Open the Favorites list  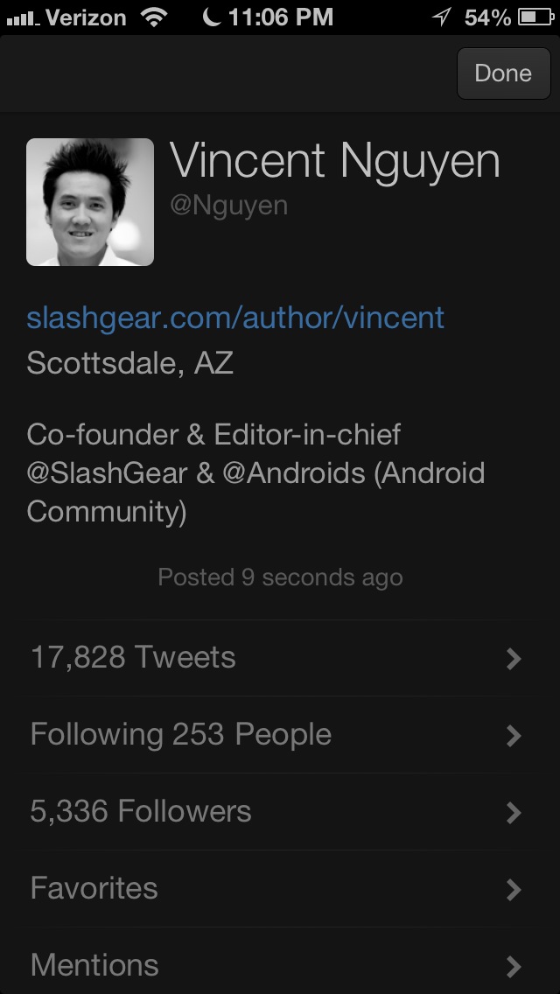[94, 888]
